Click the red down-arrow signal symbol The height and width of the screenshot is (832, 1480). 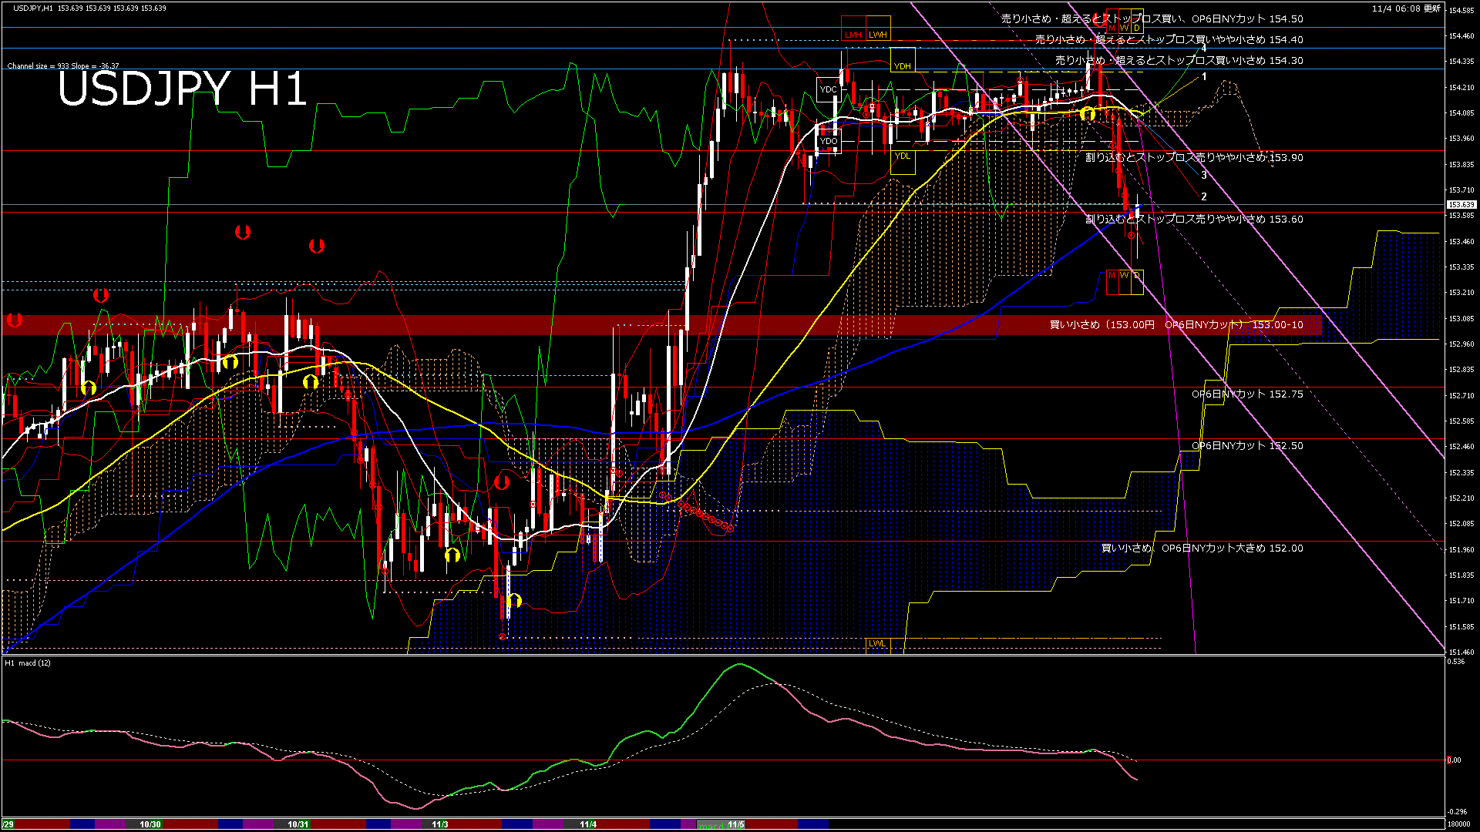click(x=244, y=231)
